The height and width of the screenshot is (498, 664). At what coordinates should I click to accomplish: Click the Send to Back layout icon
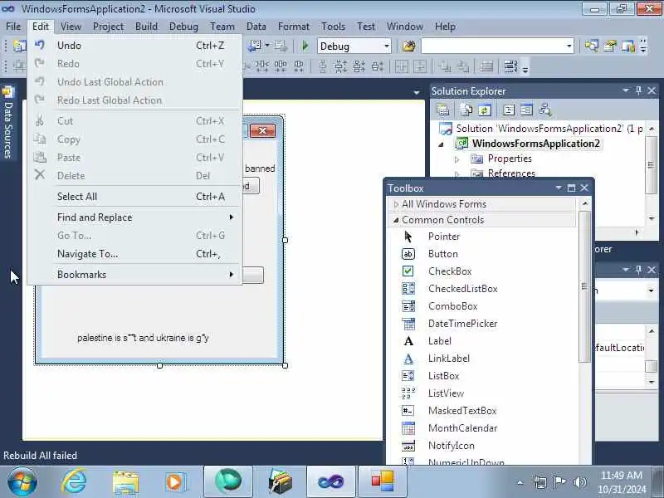(x=463, y=66)
